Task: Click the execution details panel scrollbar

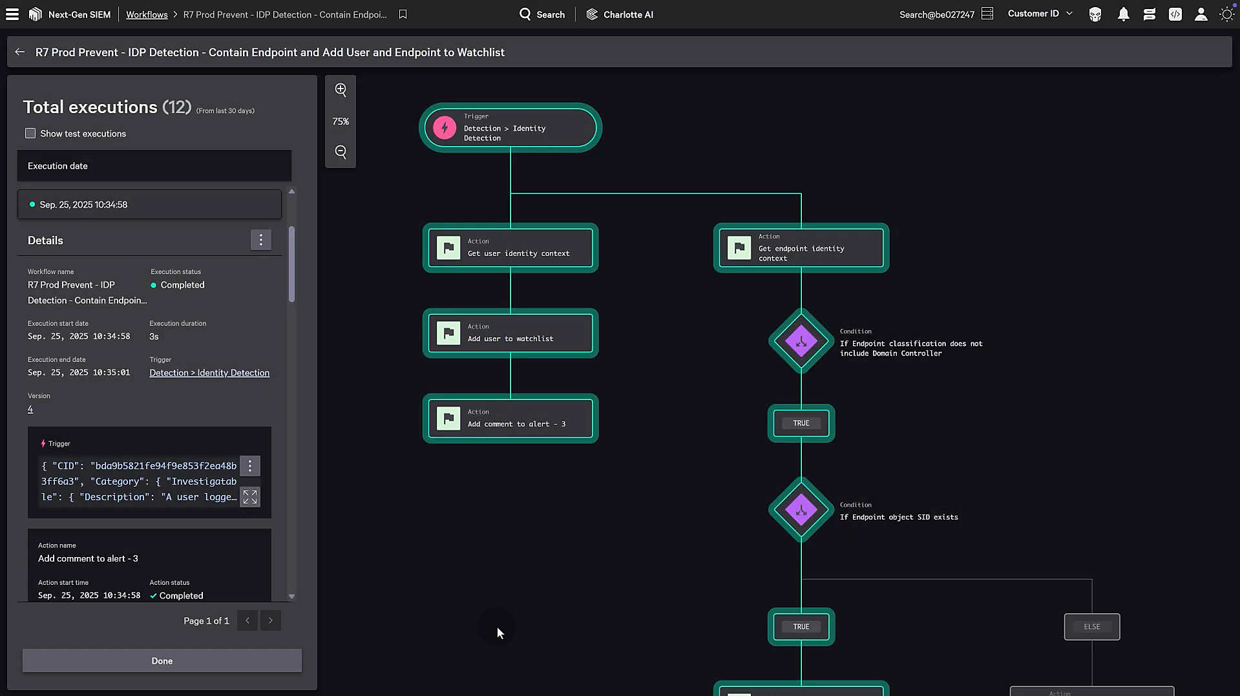Action: click(x=291, y=264)
